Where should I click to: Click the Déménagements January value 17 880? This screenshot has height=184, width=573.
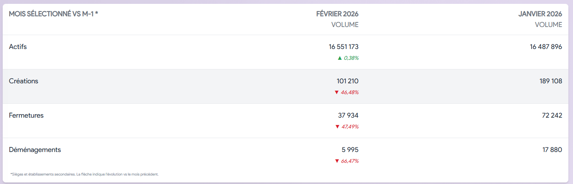pos(552,150)
